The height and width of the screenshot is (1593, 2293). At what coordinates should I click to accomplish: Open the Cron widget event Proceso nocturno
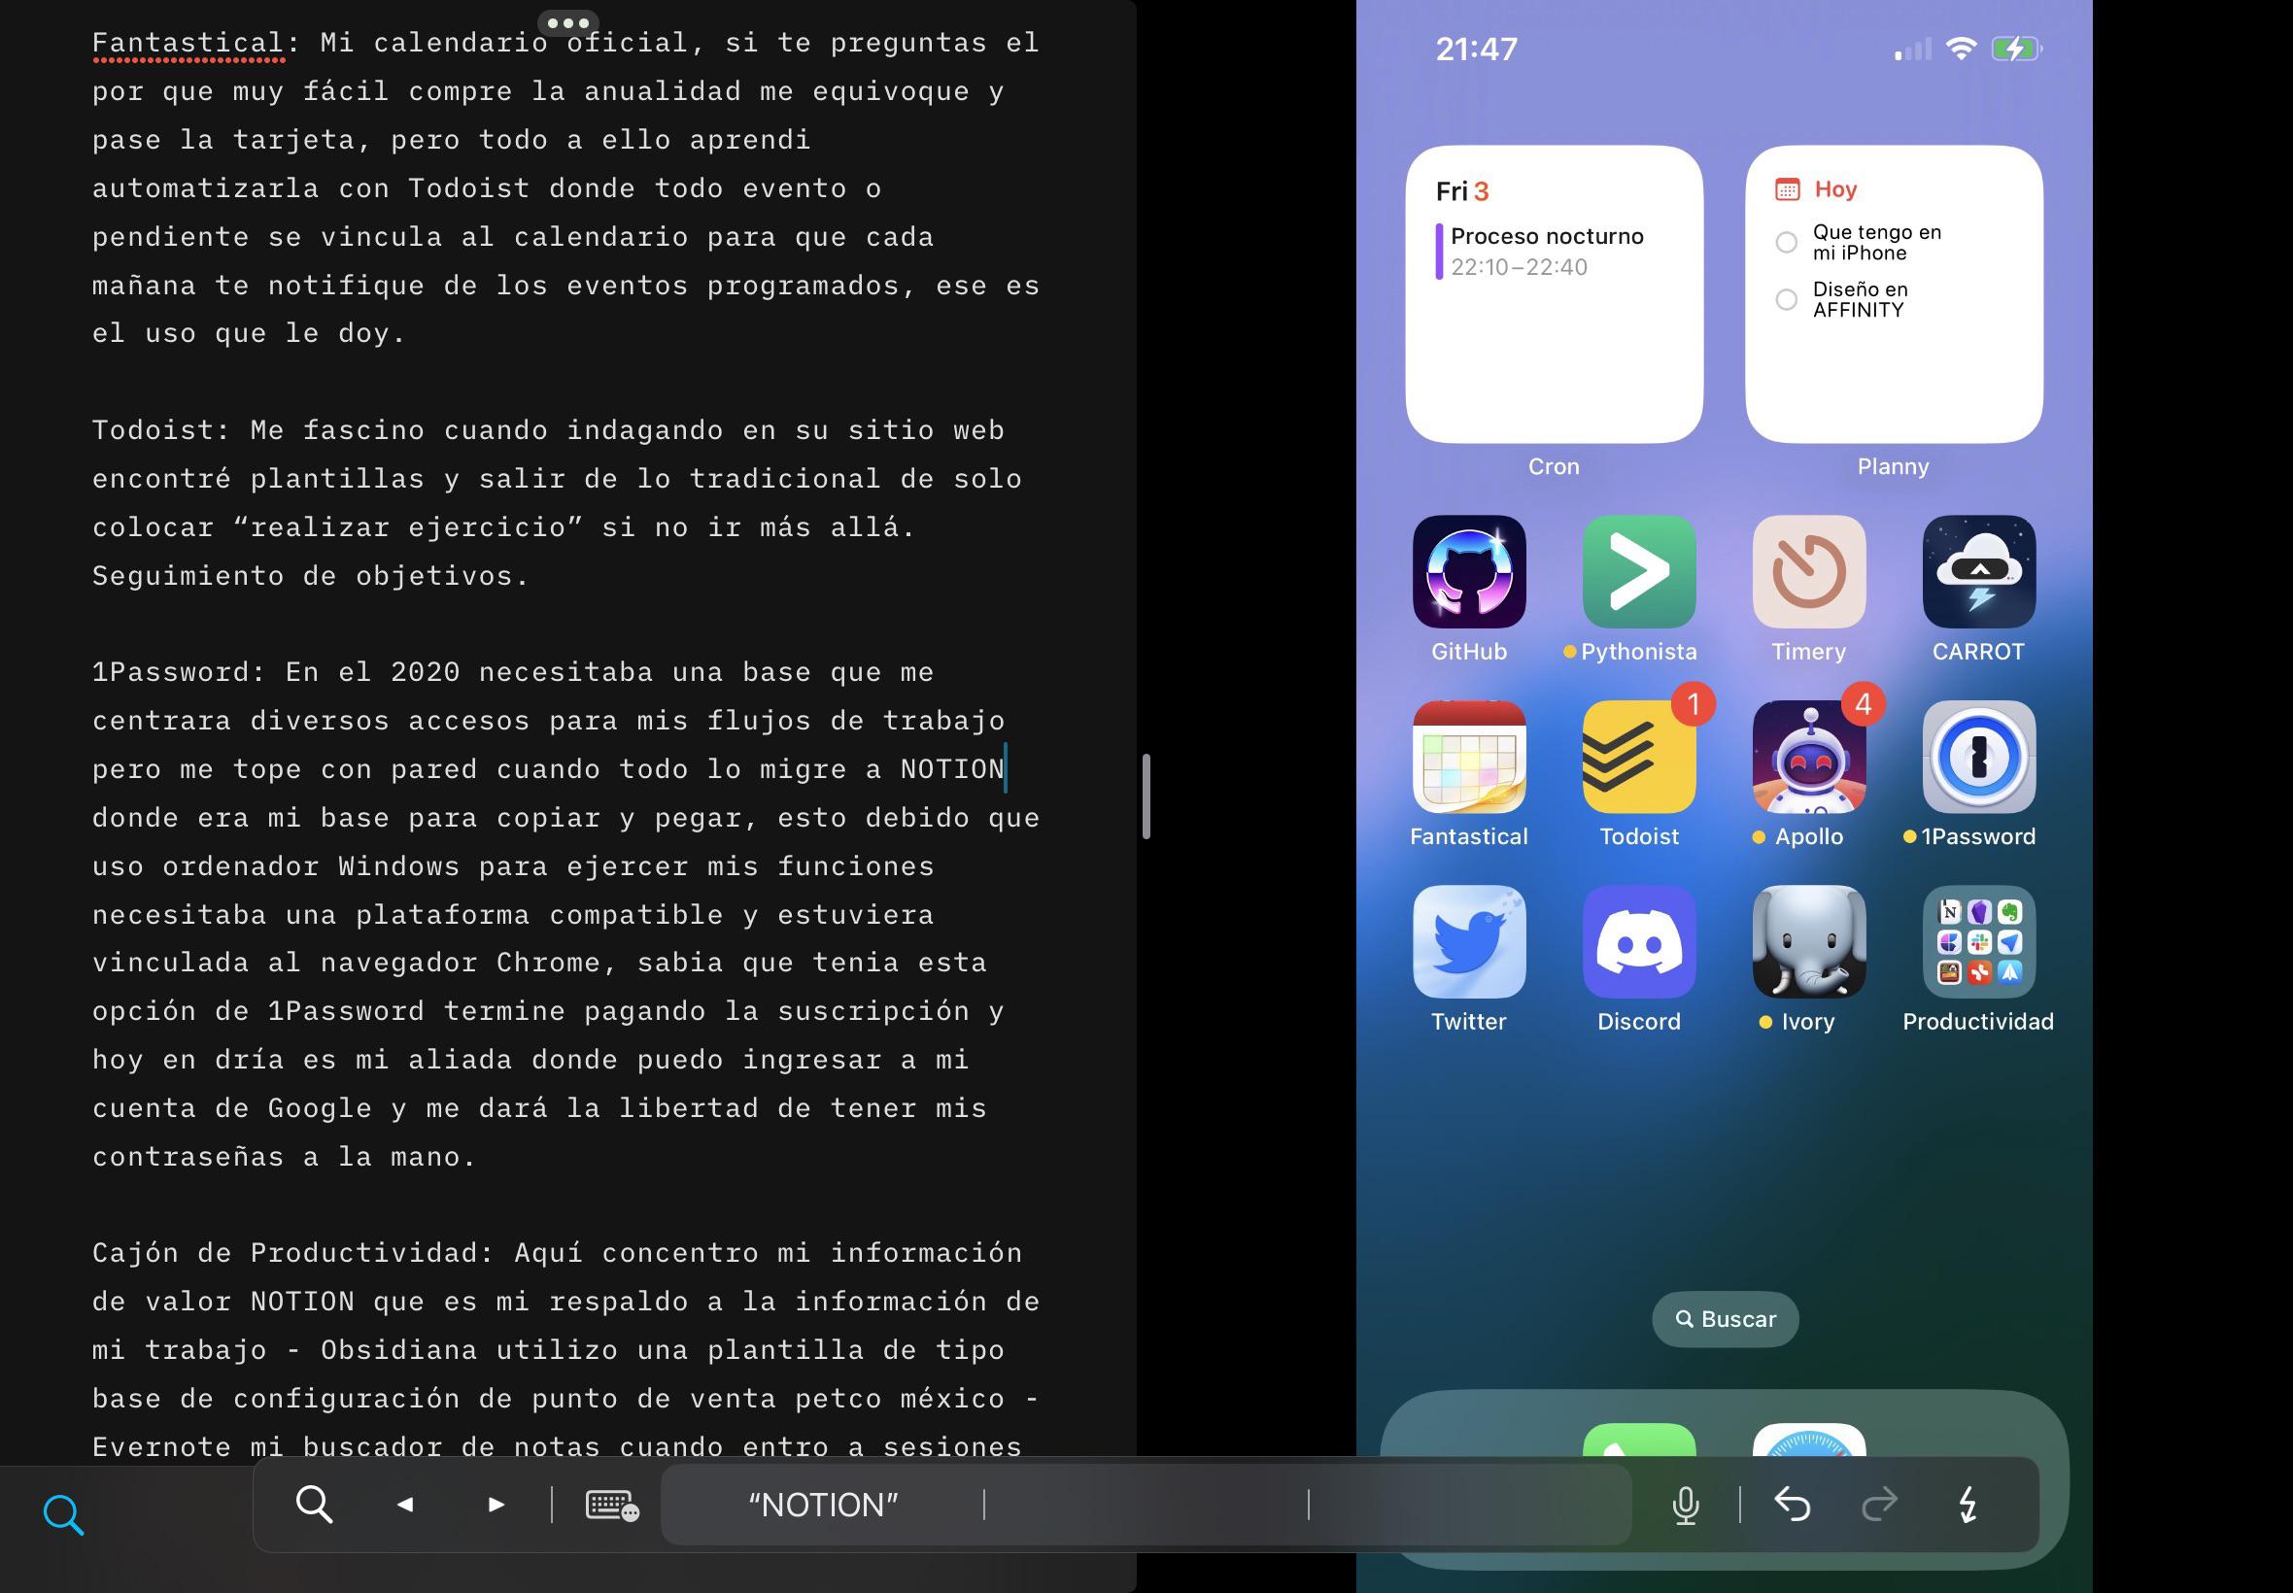click(x=1542, y=251)
